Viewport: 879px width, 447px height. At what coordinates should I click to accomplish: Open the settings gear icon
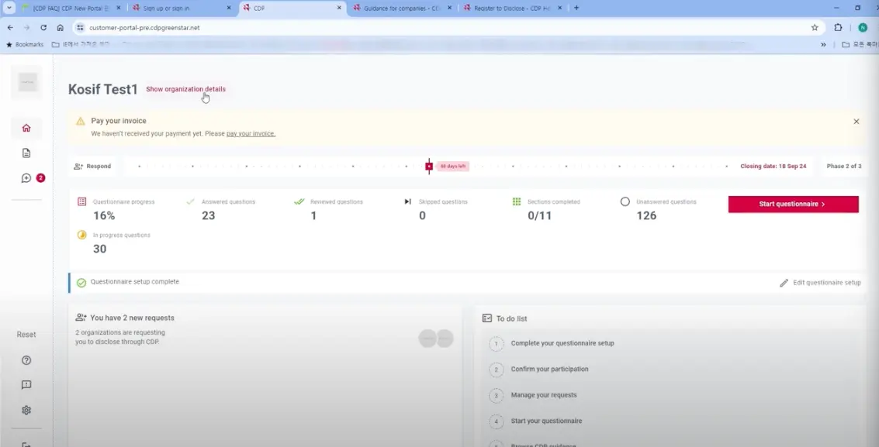coord(26,411)
